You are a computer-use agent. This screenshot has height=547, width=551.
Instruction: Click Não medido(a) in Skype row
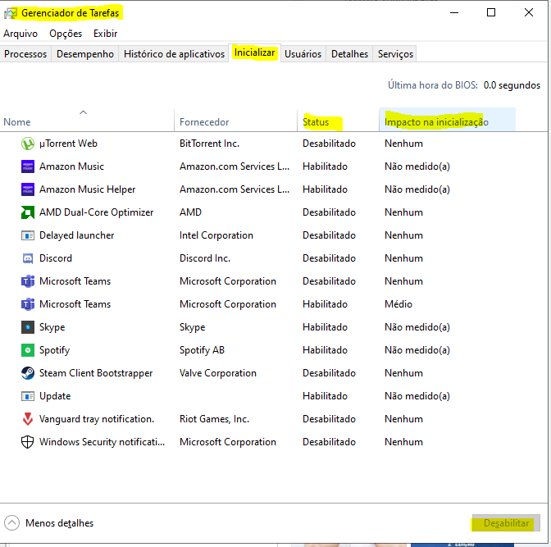417,327
